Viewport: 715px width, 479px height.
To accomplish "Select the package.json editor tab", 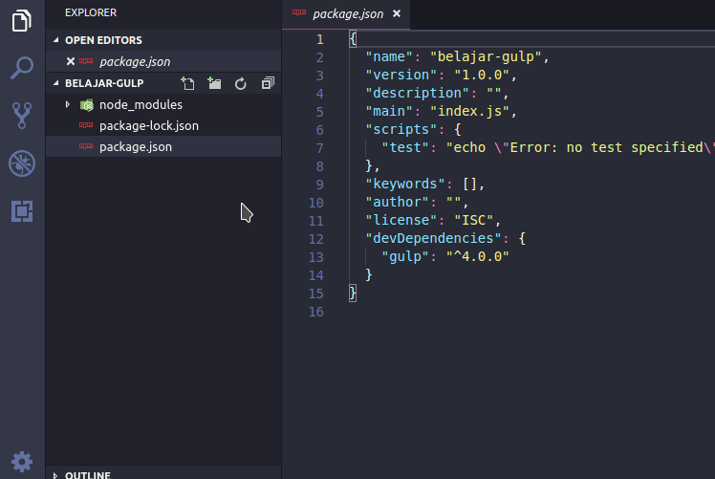I will click(346, 14).
